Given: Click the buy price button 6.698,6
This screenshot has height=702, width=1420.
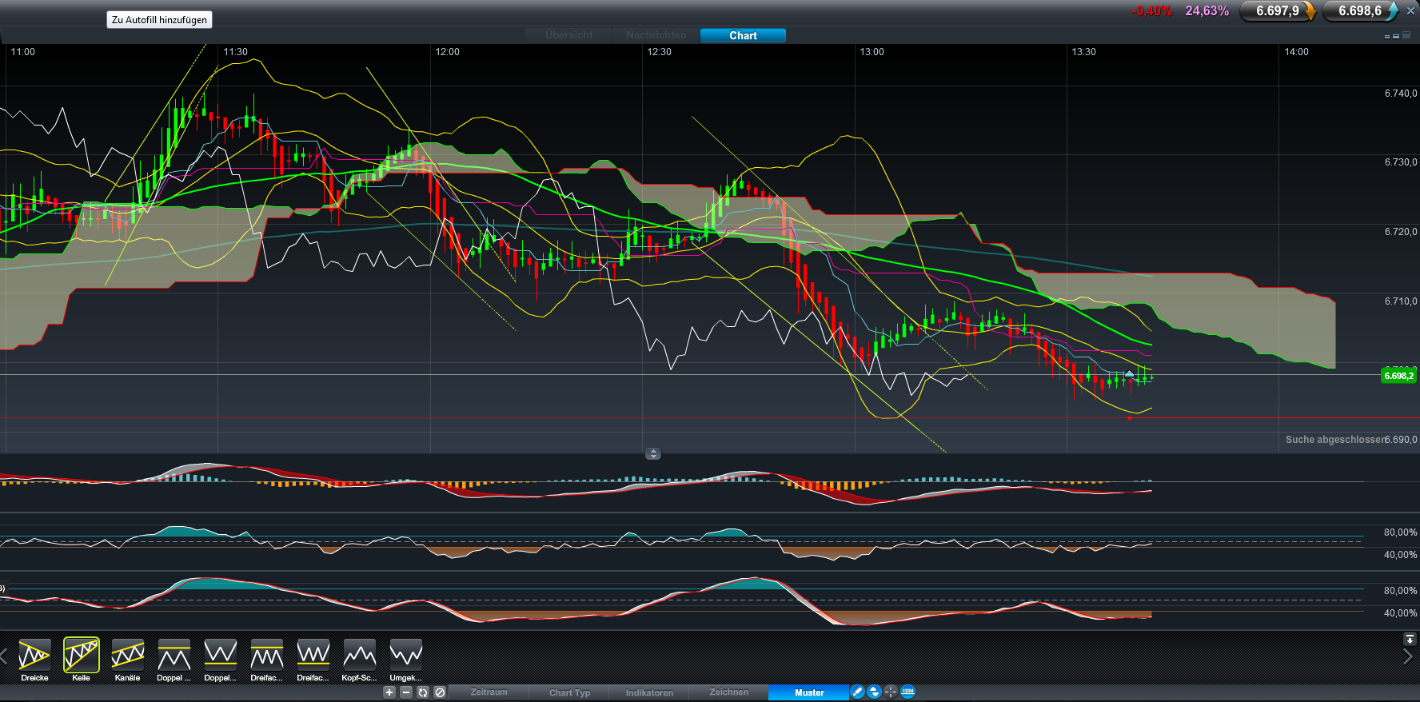Looking at the screenshot, I should pyautogui.click(x=1360, y=11).
